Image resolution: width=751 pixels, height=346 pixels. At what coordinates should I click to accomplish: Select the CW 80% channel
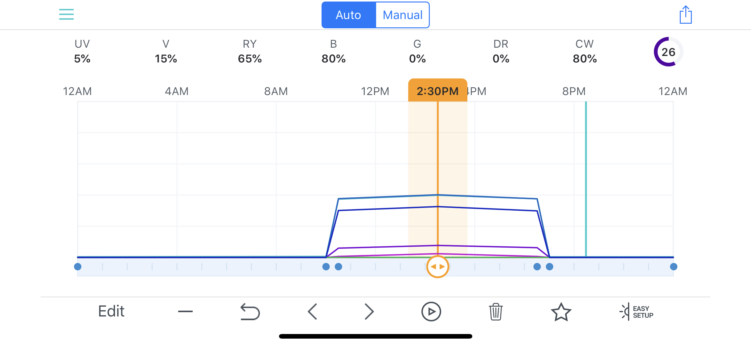pos(585,51)
